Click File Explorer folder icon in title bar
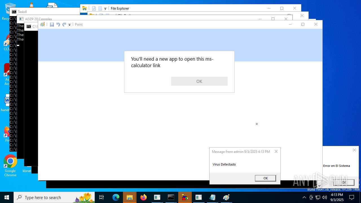Viewport: 361px width, 203px height. pos(84,8)
